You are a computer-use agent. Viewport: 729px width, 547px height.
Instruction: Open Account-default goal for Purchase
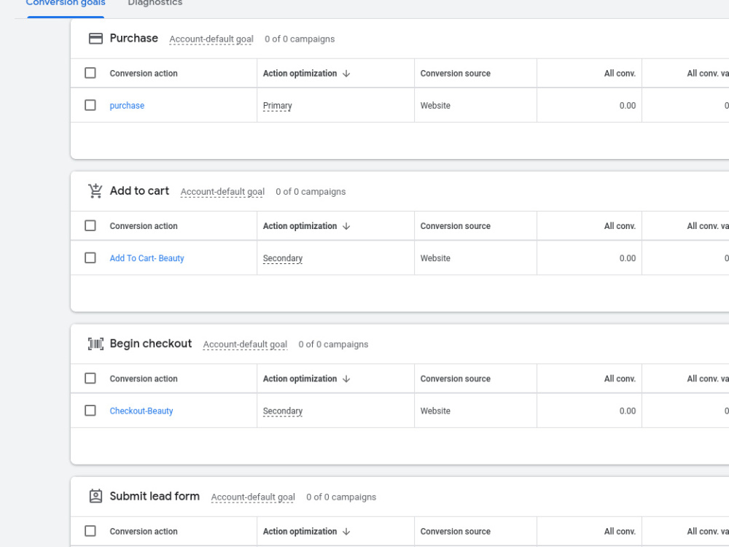[x=211, y=39]
